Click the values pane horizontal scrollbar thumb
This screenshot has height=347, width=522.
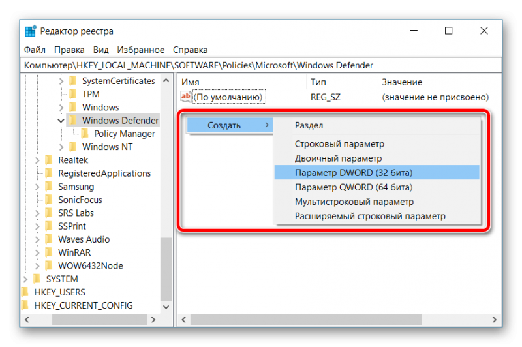coord(305,320)
